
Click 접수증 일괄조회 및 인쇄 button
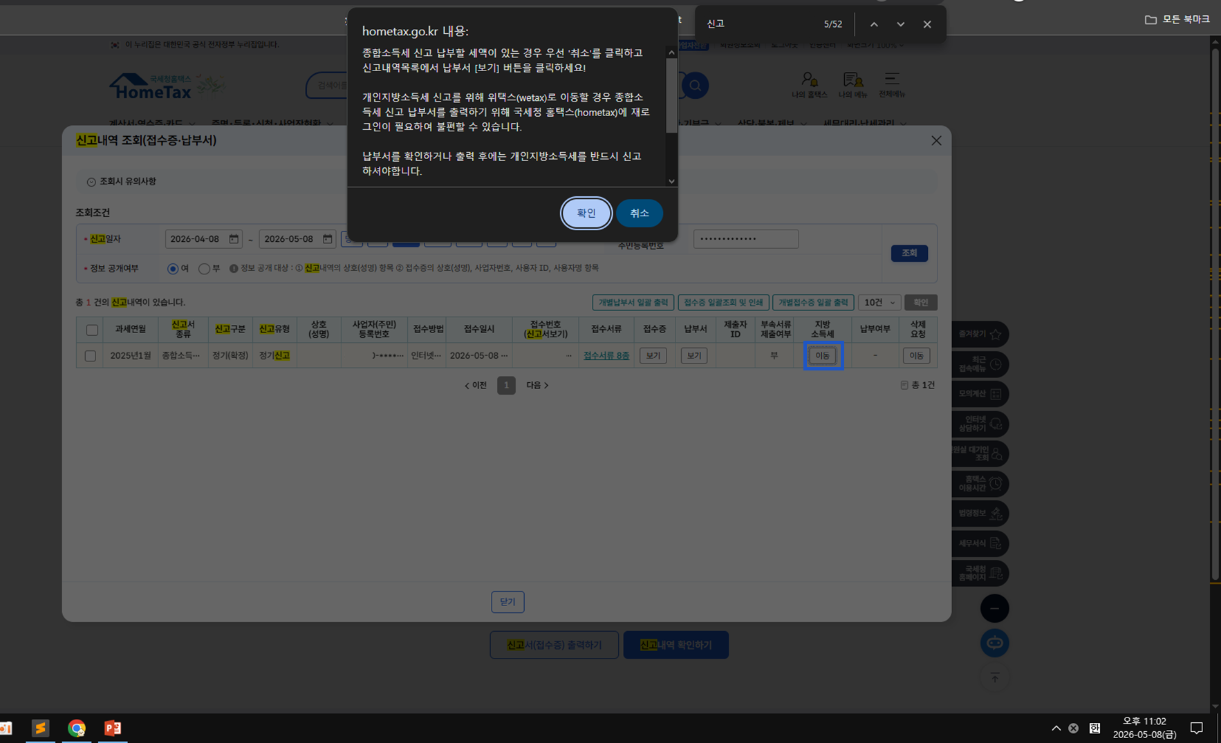(x=723, y=303)
